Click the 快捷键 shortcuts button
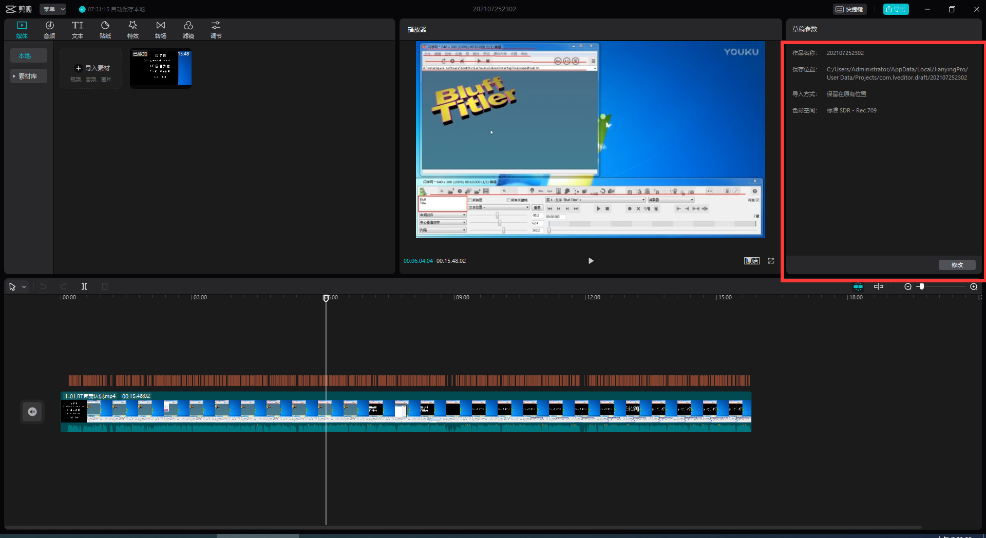The width and height of the screenshot is (986, 538). click(x=850, y=9)
